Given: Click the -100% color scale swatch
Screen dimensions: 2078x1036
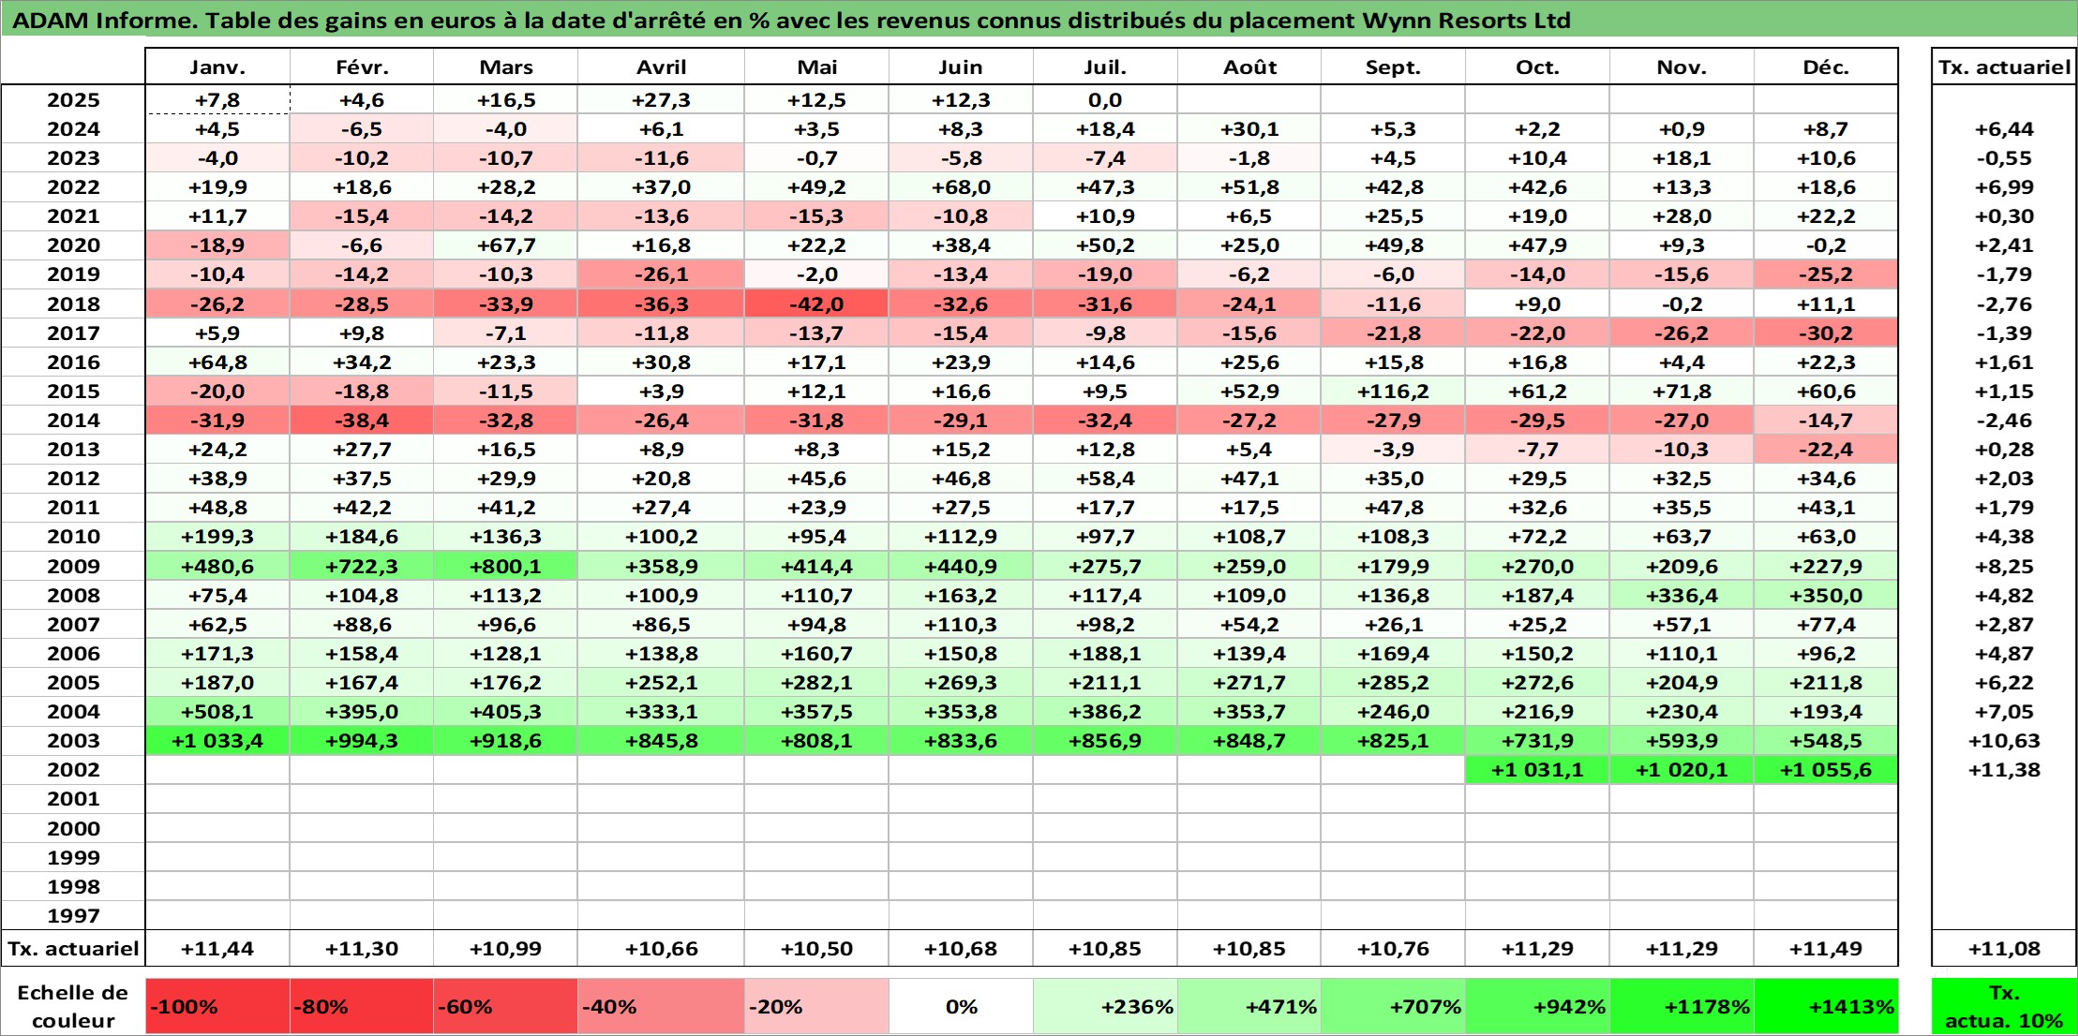Looking at the screenshot, I should pyautogui.click(x=217, y=1006).
